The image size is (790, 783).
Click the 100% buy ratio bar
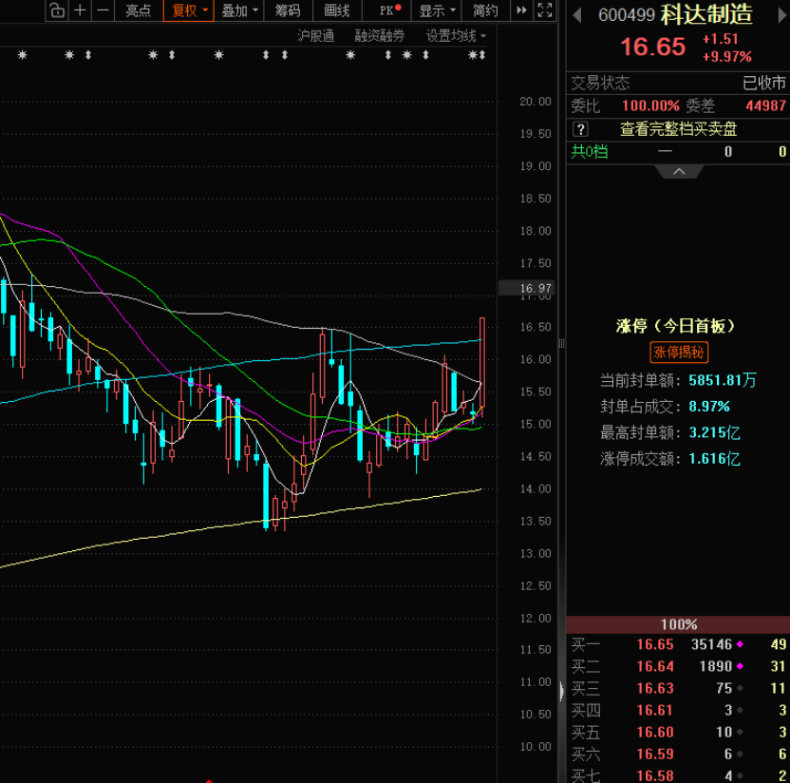point(678,624)
